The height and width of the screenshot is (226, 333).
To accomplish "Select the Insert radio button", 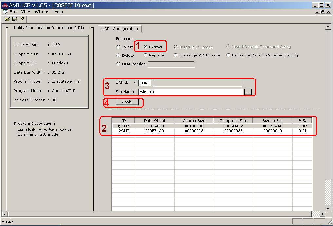I will coord(118,47).
